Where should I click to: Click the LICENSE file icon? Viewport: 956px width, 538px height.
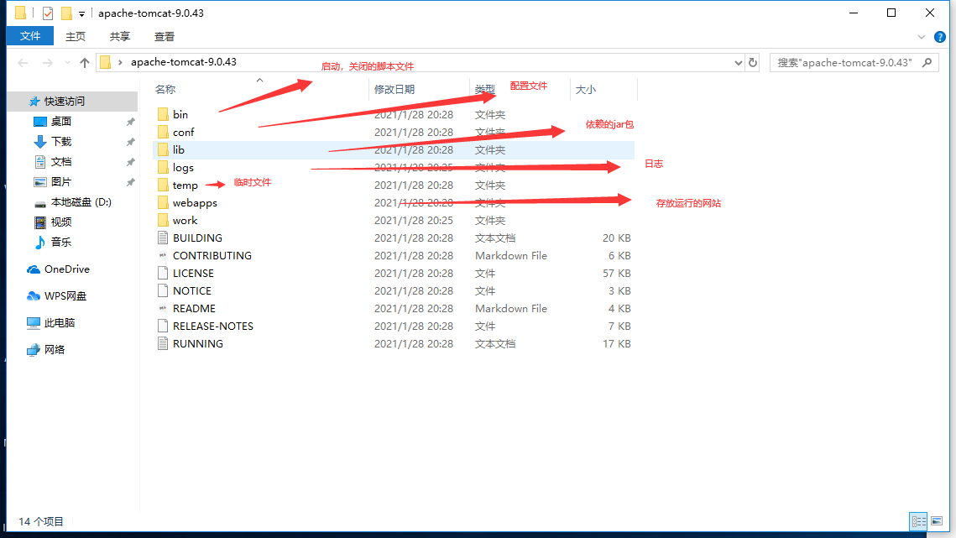(163, 274)
